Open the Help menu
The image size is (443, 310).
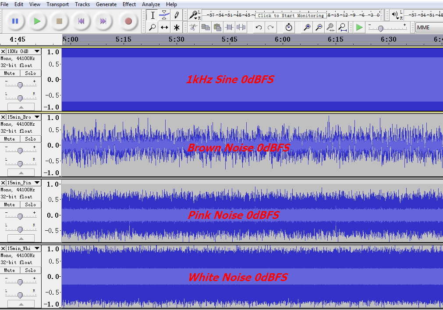click(x=171, y=4)
